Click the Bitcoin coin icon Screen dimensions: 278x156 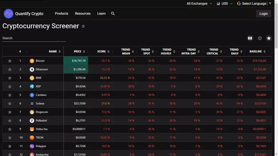click(32, 61)
